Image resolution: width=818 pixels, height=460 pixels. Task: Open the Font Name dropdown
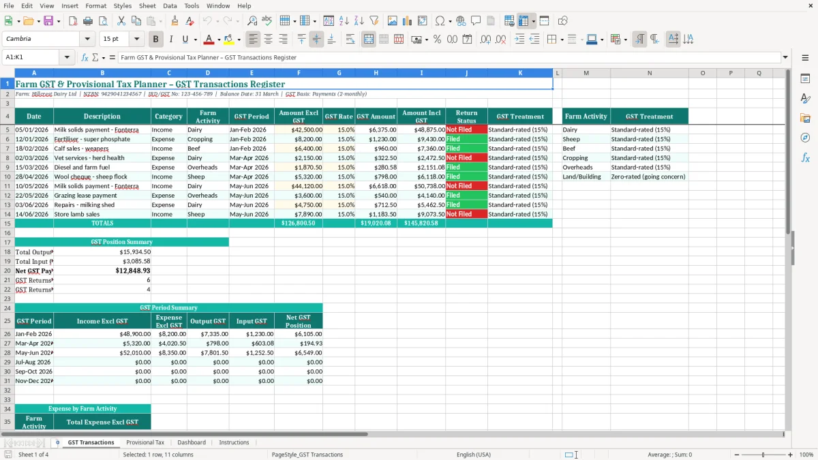coord(86,40)
